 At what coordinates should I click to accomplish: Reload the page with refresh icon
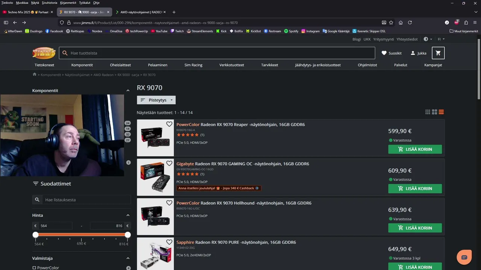[410, 22]
